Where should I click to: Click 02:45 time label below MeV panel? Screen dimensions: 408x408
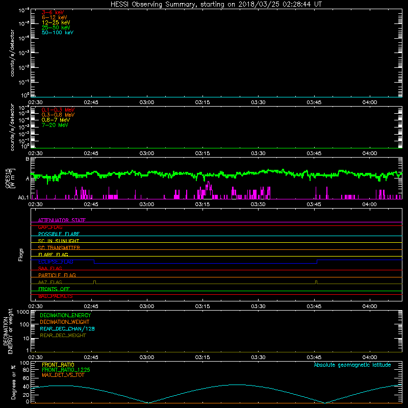point(91,154)
